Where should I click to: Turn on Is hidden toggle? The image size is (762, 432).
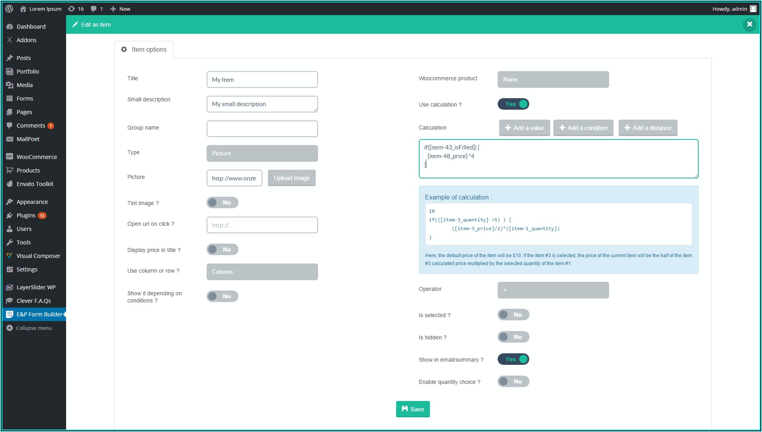[x=513, y=337]
